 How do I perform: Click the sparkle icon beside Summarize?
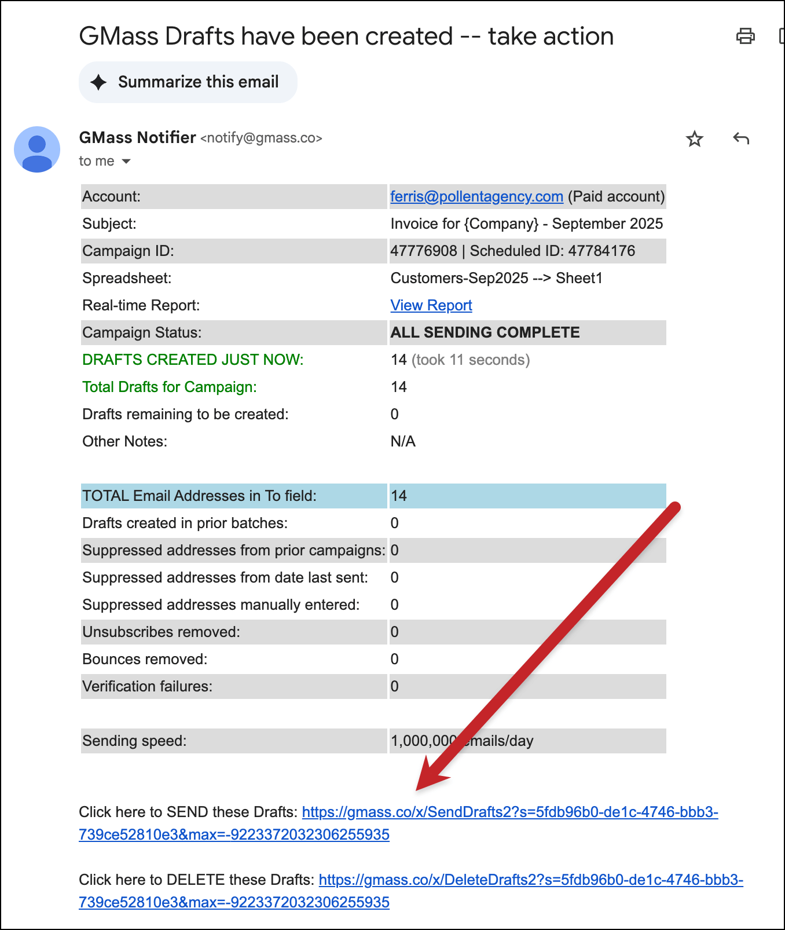pos(99,82)
